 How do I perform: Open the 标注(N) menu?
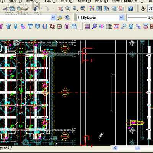pyautogui.click(x=84, y=1)
